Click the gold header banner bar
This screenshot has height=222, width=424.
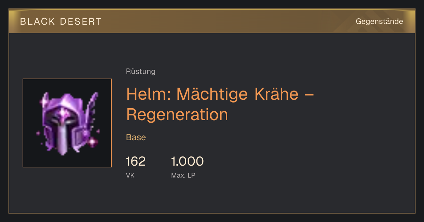tap(212, 21)
